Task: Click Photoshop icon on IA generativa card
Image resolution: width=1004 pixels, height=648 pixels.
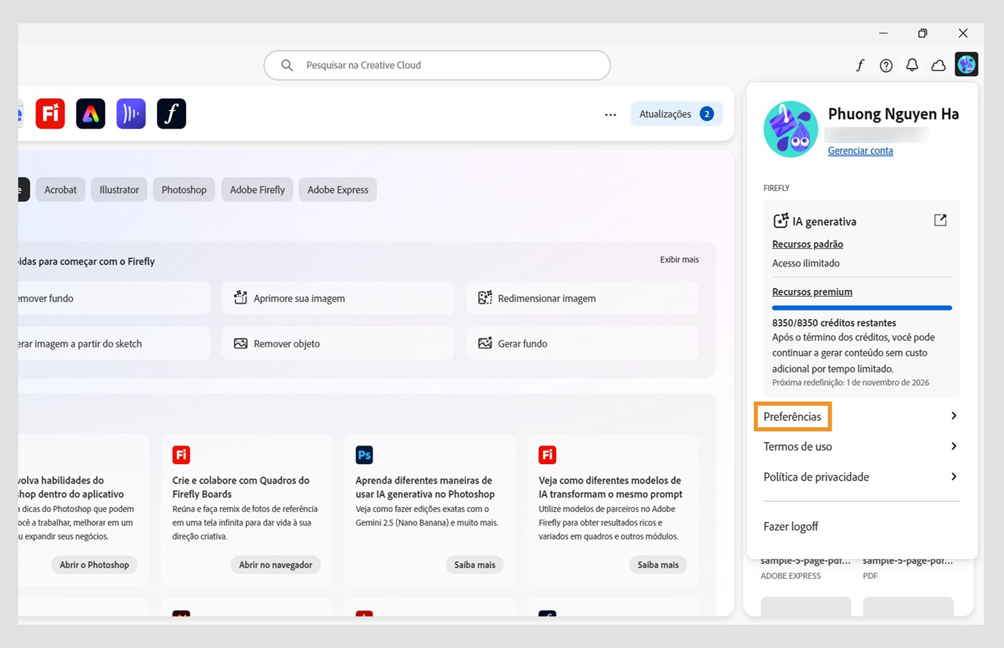Action: (x=365, y=455)
